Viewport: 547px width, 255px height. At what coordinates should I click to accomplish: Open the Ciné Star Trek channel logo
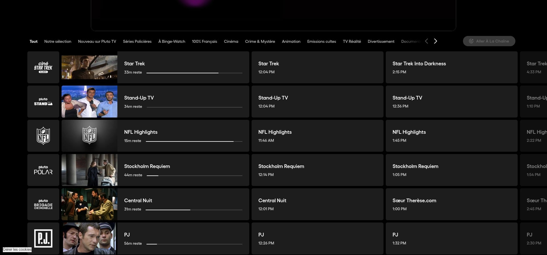pyautogui.click(x=43, y=67)
